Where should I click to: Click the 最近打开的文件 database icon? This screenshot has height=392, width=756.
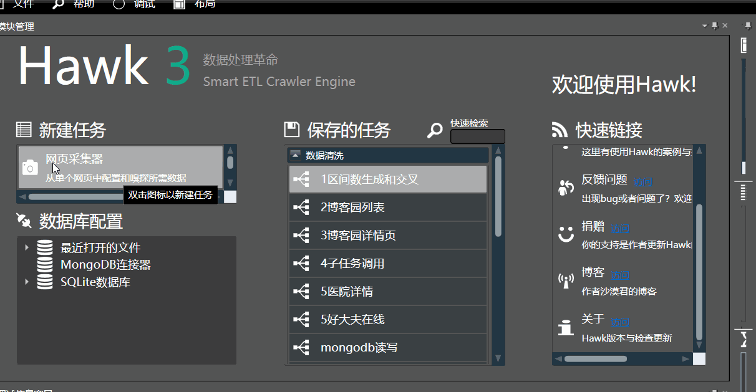click(x=45, y=247)
